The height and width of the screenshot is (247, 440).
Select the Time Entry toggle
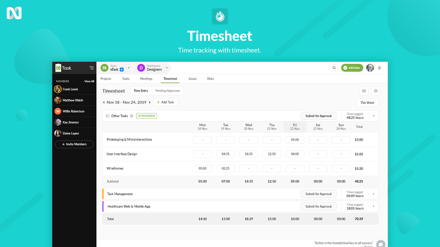tap(141, 91)
